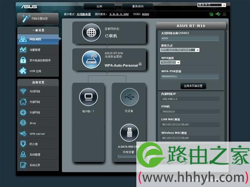The image size is (250, 187).
Task: Click the 外部网络 WAN globe icon
Action: [23, 113]
